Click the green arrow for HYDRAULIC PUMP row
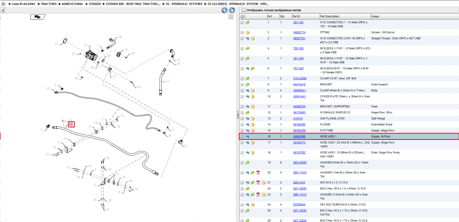The height and width of the screenshot is (222, 459). click(247, 112)
